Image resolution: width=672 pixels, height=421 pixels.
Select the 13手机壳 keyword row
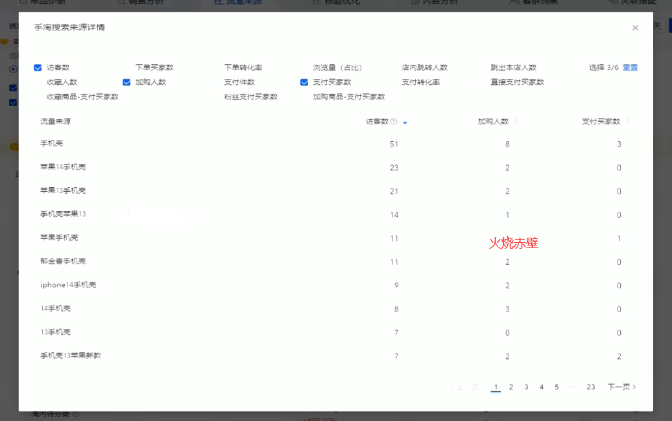click(335, 332)
